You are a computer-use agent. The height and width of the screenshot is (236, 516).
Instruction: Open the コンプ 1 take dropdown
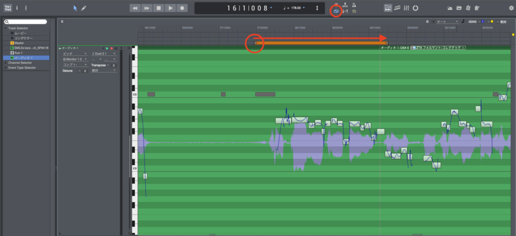[x=75, y=65]
